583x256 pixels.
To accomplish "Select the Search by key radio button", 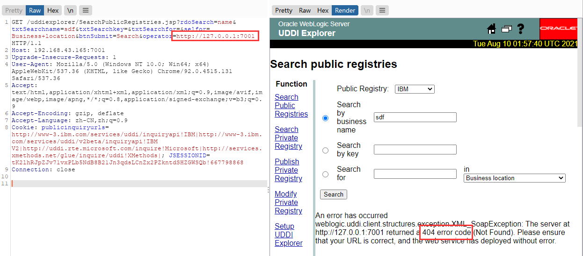I will 326,150.
